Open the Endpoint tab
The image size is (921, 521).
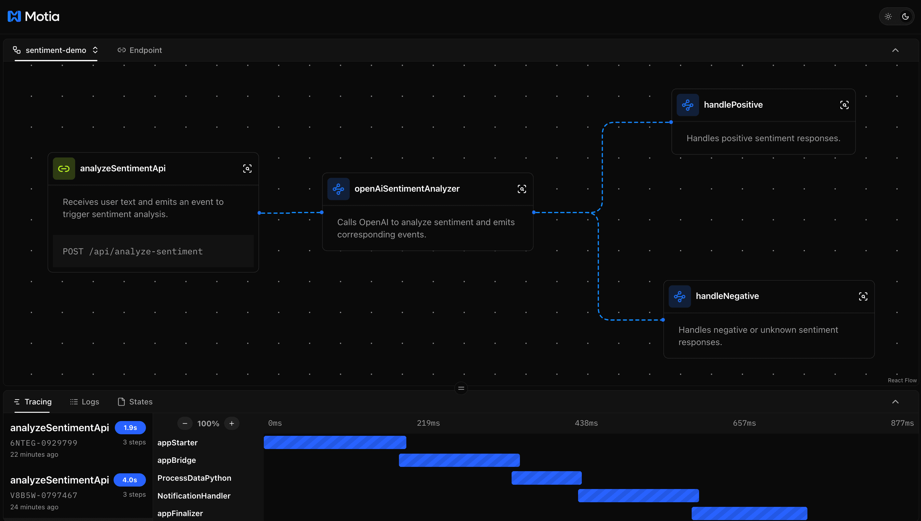point(140,50)
